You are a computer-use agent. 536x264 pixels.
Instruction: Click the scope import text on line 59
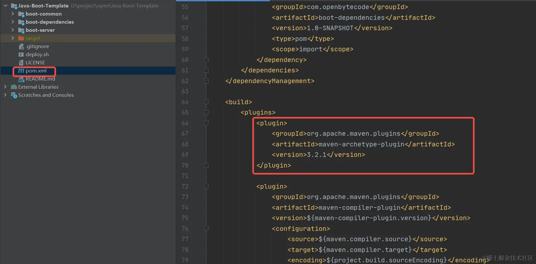click(311, 49)
